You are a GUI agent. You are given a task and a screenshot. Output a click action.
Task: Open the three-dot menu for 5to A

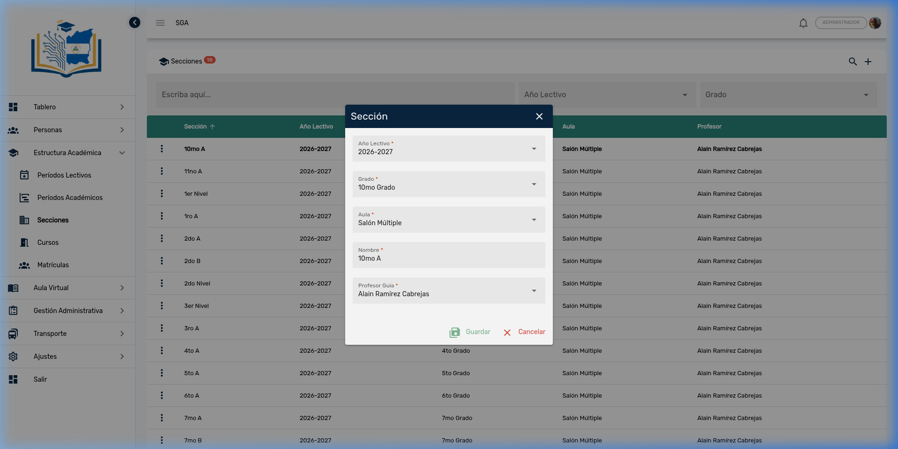[x=162, y=373]
